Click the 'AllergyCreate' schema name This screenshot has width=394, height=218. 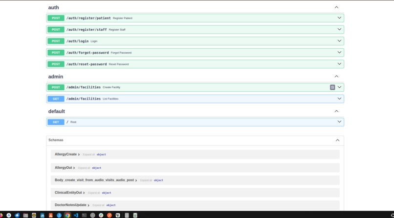coord(66,154)
